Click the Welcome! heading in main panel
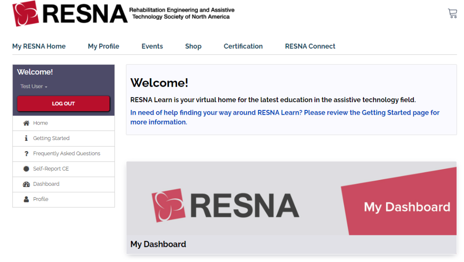 coord(159,83)
